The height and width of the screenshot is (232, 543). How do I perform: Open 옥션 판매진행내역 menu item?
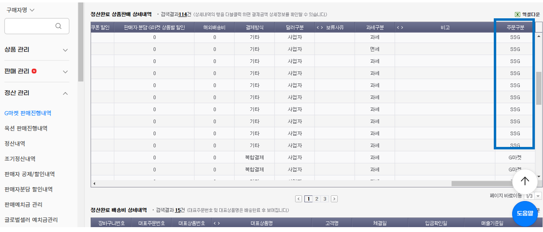pos(26,128)
